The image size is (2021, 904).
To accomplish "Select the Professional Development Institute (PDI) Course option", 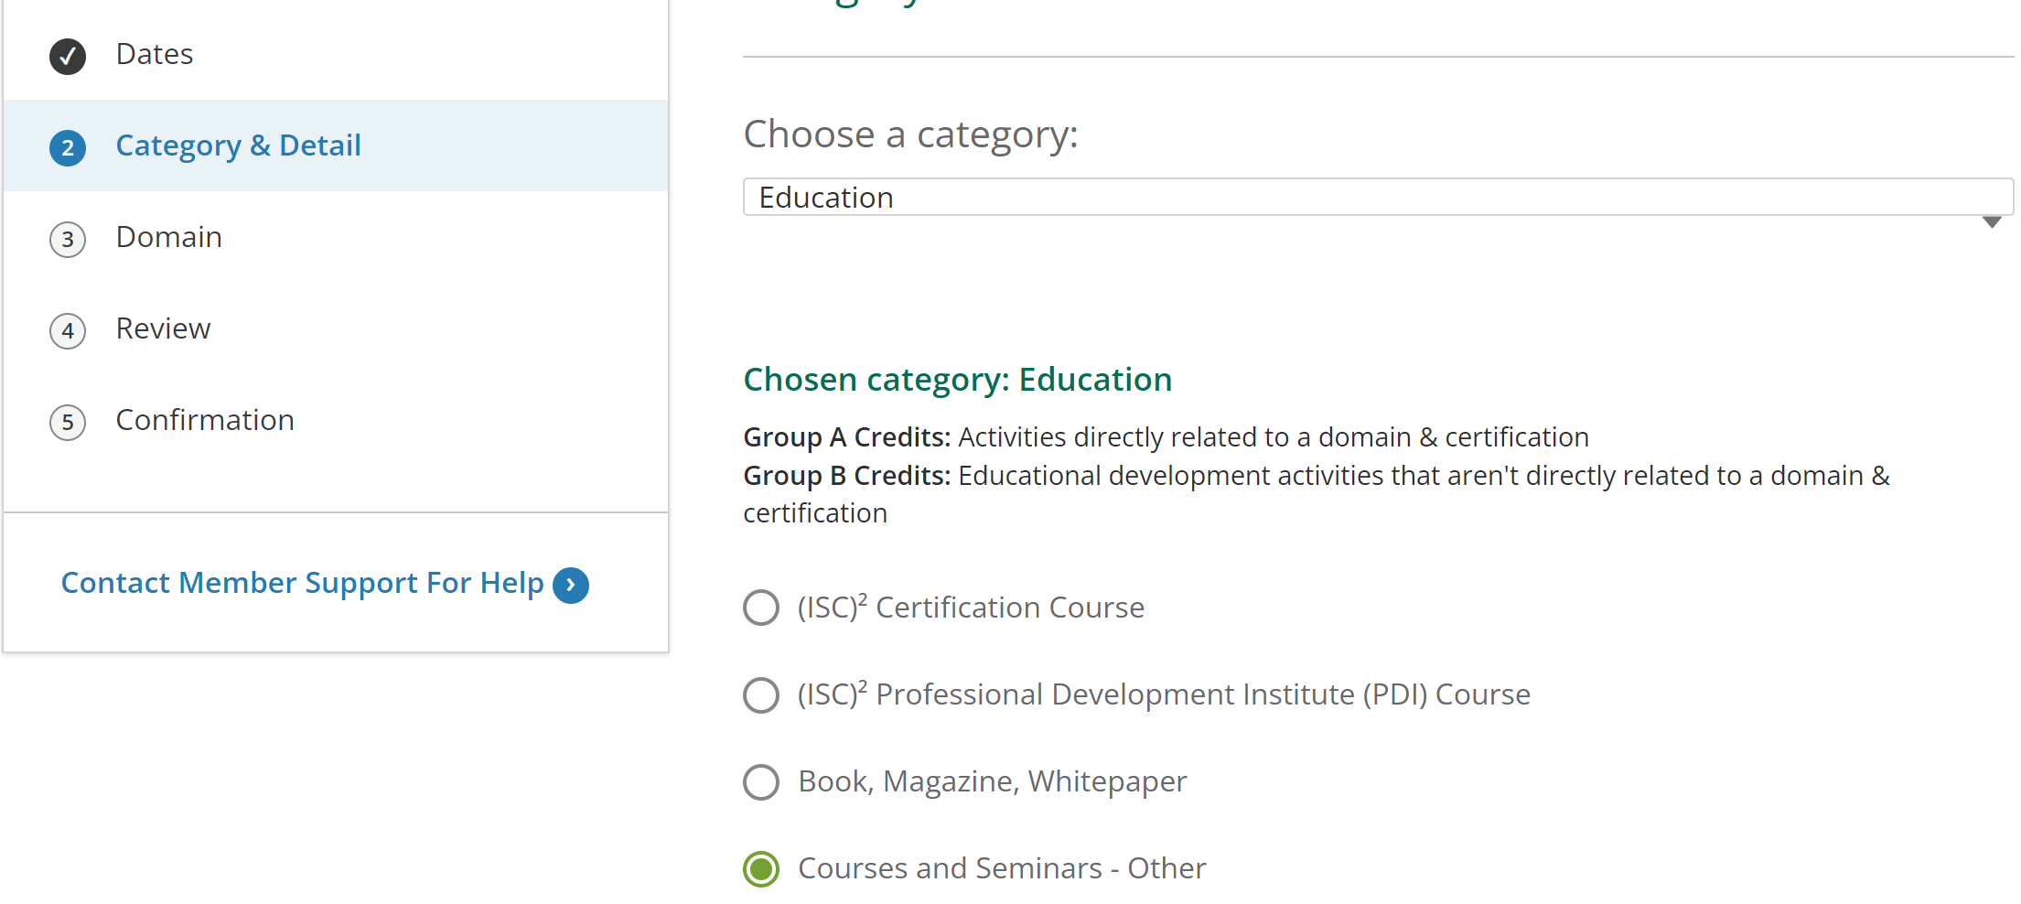I will [761, 695].
